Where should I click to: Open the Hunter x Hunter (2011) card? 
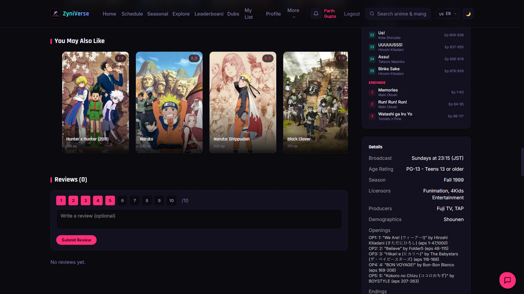(96, 102)
